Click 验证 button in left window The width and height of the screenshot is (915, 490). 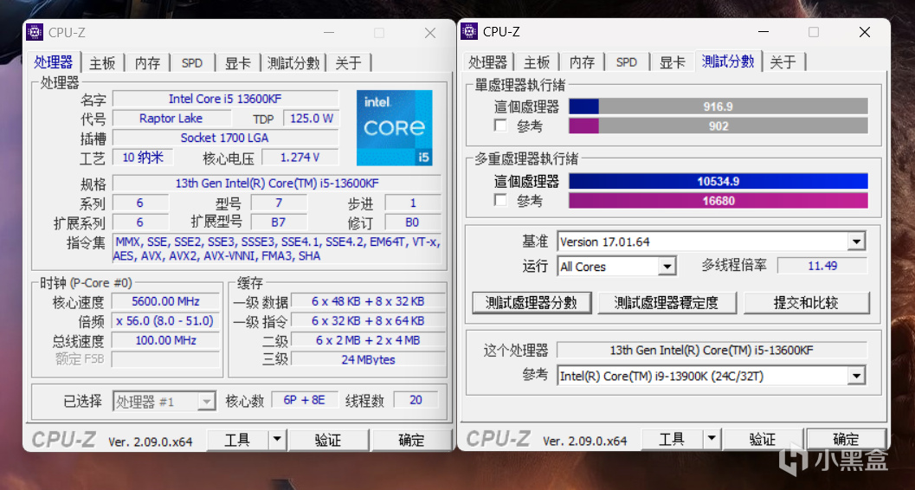coord(329,440)
